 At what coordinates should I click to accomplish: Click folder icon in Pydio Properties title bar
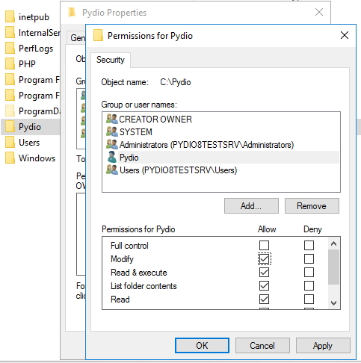(72, 12)
